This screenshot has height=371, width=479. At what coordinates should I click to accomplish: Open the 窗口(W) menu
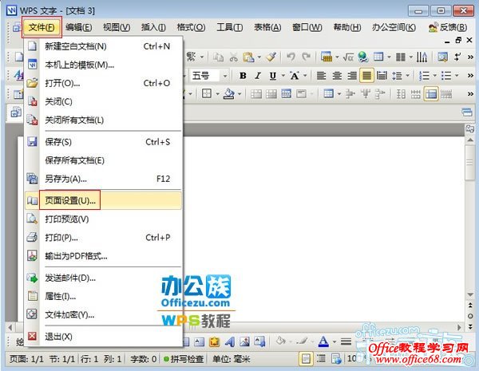pyautogui.click(x=307, y=27)
